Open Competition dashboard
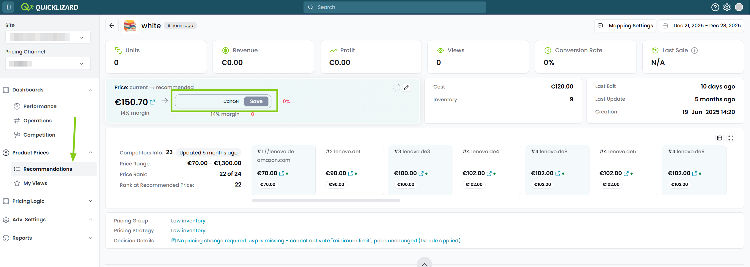Screen dimensions: 750x267 point(54,135)
